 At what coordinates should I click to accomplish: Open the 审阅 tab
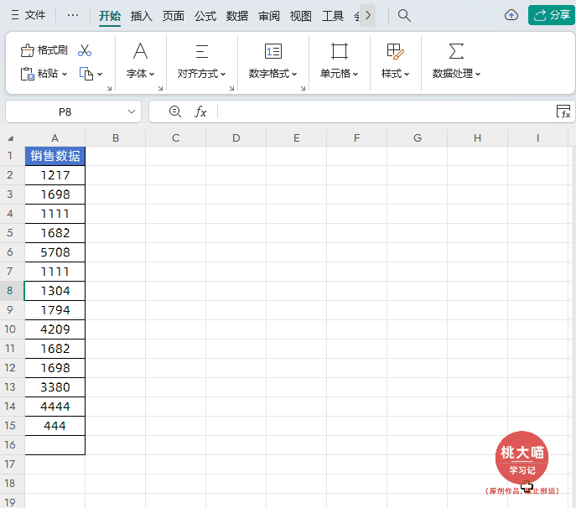coord(269,16)
